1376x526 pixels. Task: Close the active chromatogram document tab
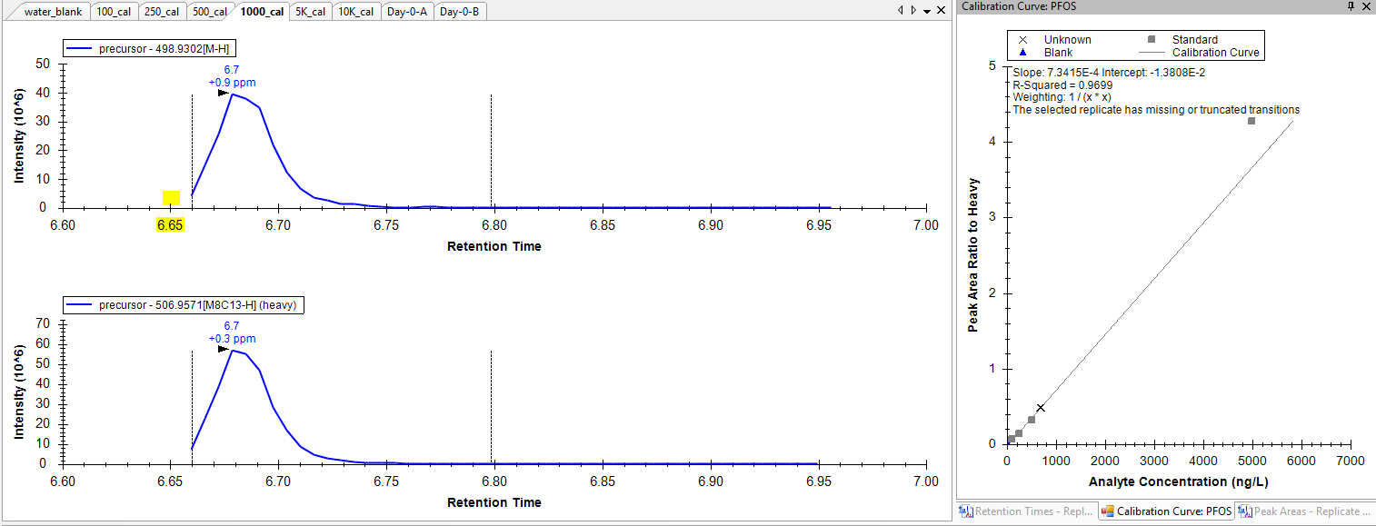click(939, 11)
